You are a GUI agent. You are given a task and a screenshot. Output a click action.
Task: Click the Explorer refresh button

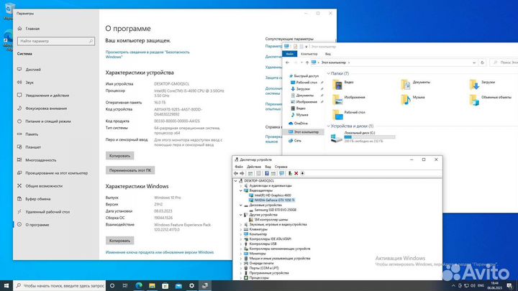482,63
